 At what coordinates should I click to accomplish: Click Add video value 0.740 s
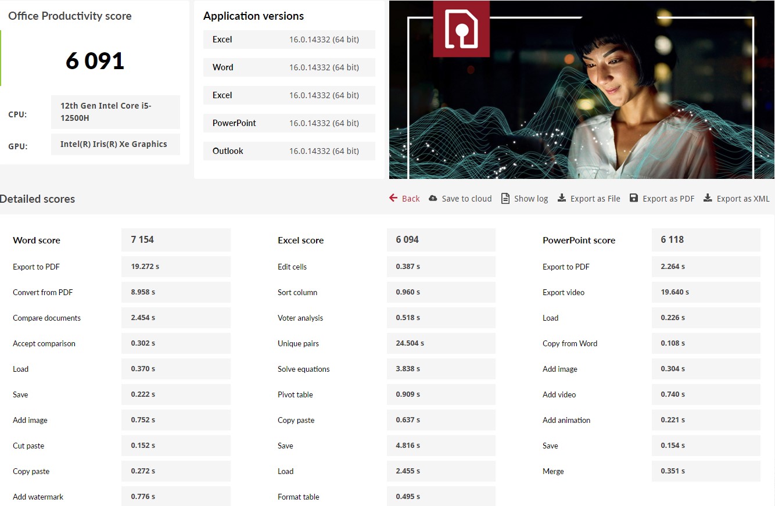(x=706, y=394)
